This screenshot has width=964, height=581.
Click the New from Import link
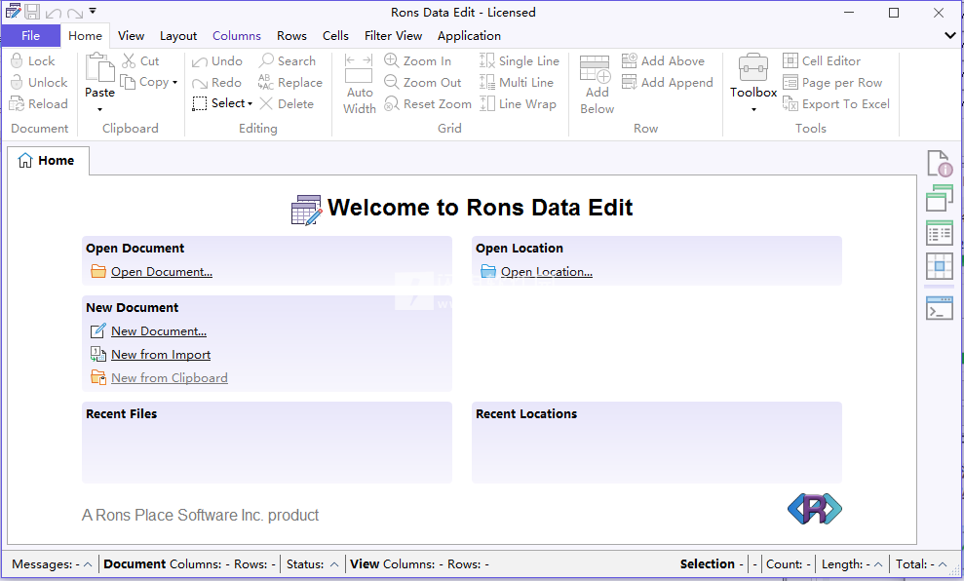[x=161, y=355]
